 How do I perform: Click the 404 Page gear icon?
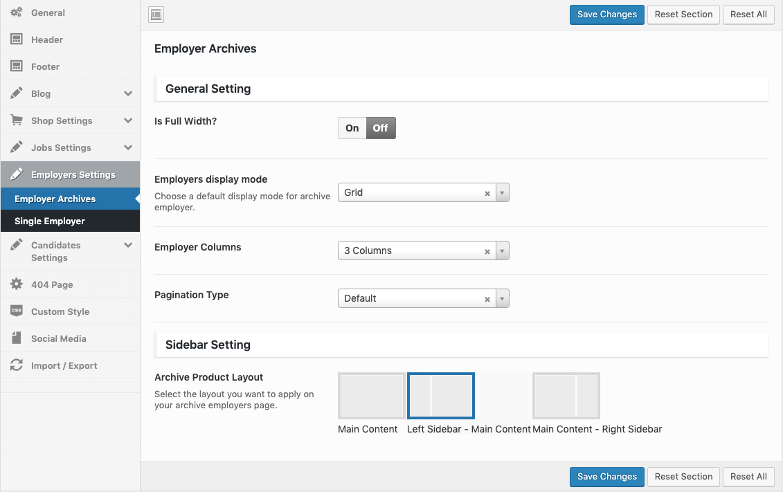tap(17, 284)
